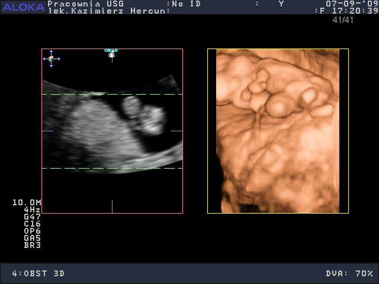Viewport: 379px width, 284px height.
Task: Select the 'No ID' patient field
Action: 186,4
